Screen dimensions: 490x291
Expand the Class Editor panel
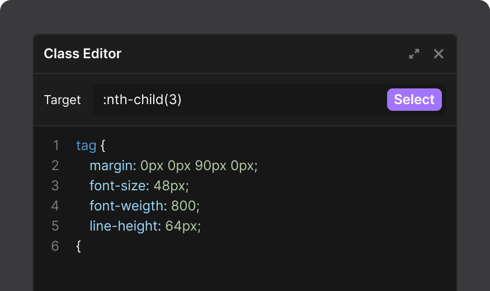point(414,54)
